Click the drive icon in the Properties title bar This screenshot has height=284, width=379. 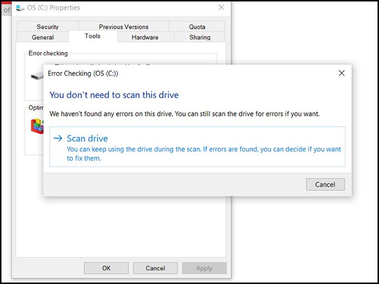point(21,8)
